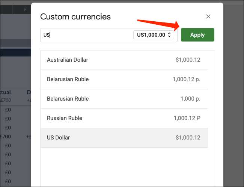The height and width of the screenshot is (187, 244).
Task: Select the Russian Ruble currency
Action: (x=124, y=118)
